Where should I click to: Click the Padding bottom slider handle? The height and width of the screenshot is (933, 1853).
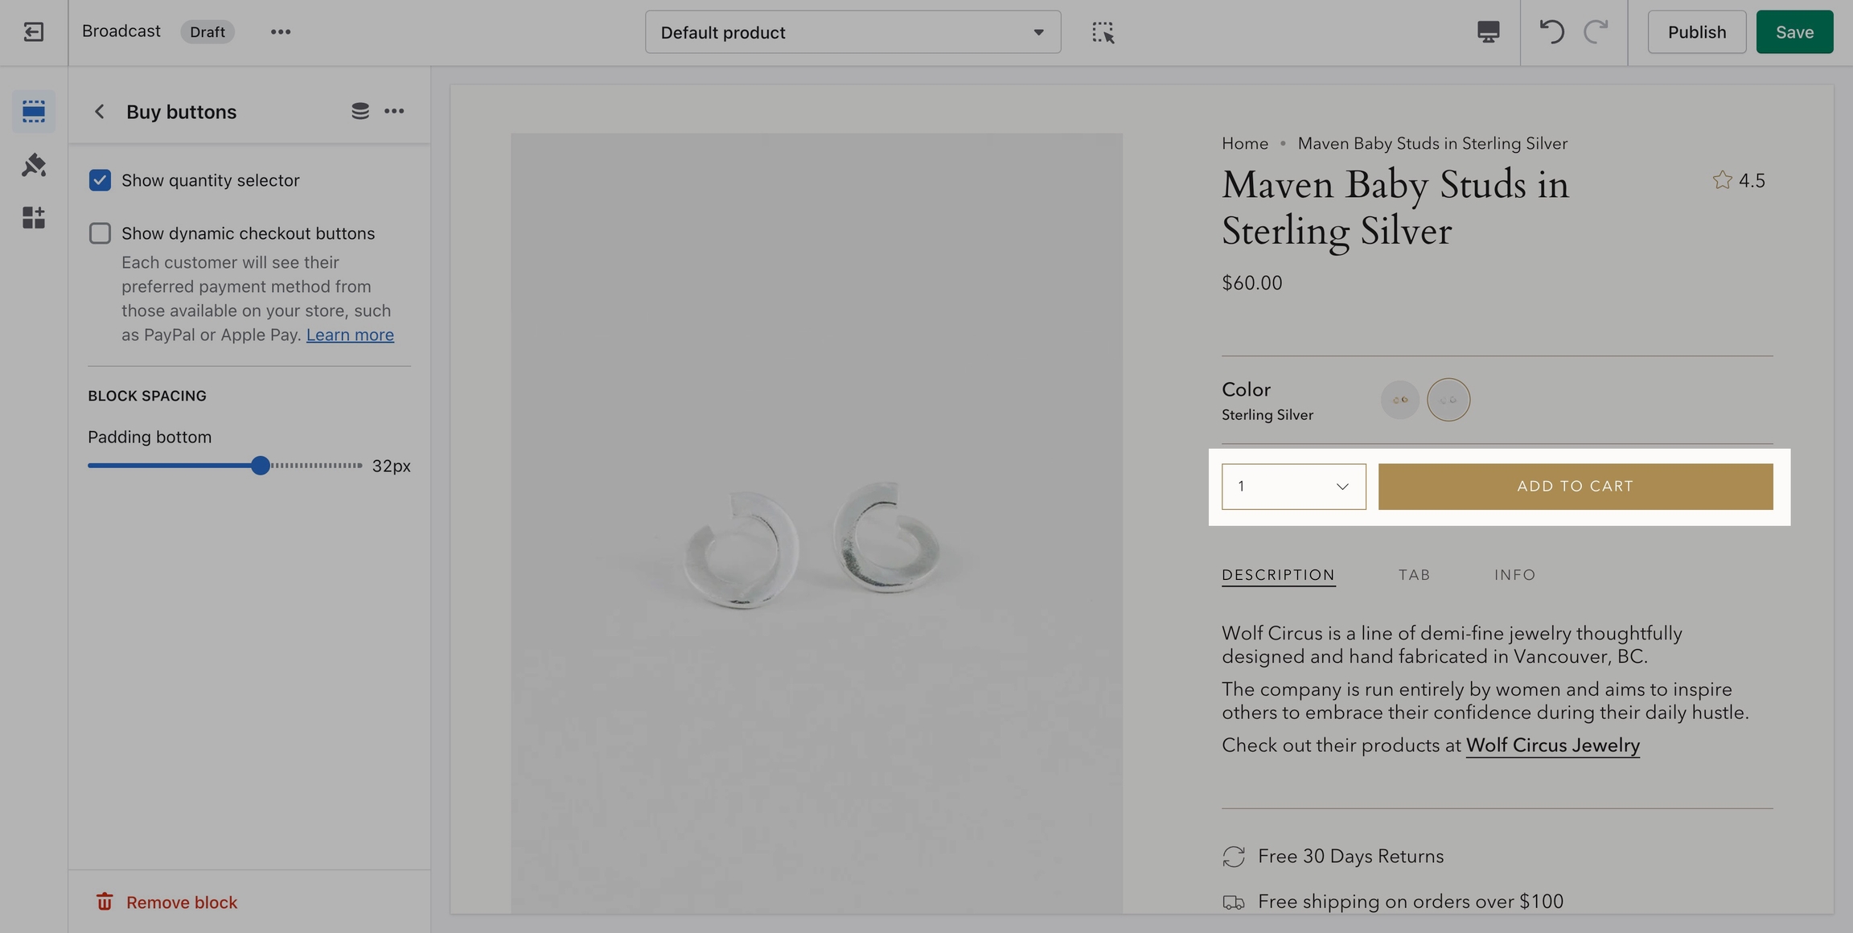(x=260, y=466)
